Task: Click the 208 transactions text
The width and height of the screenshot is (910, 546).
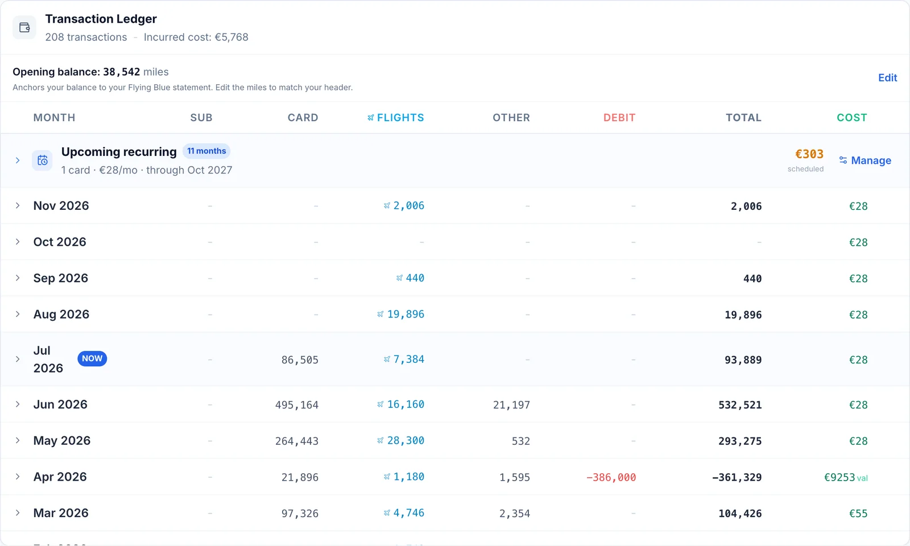Action: coord(86,37)
